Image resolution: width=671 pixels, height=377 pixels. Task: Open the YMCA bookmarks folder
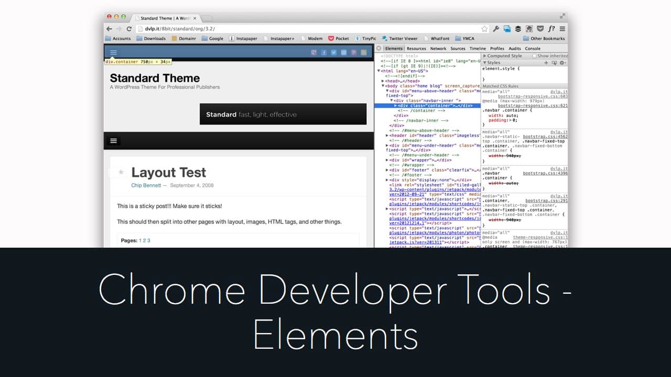(x=464, y=38)
